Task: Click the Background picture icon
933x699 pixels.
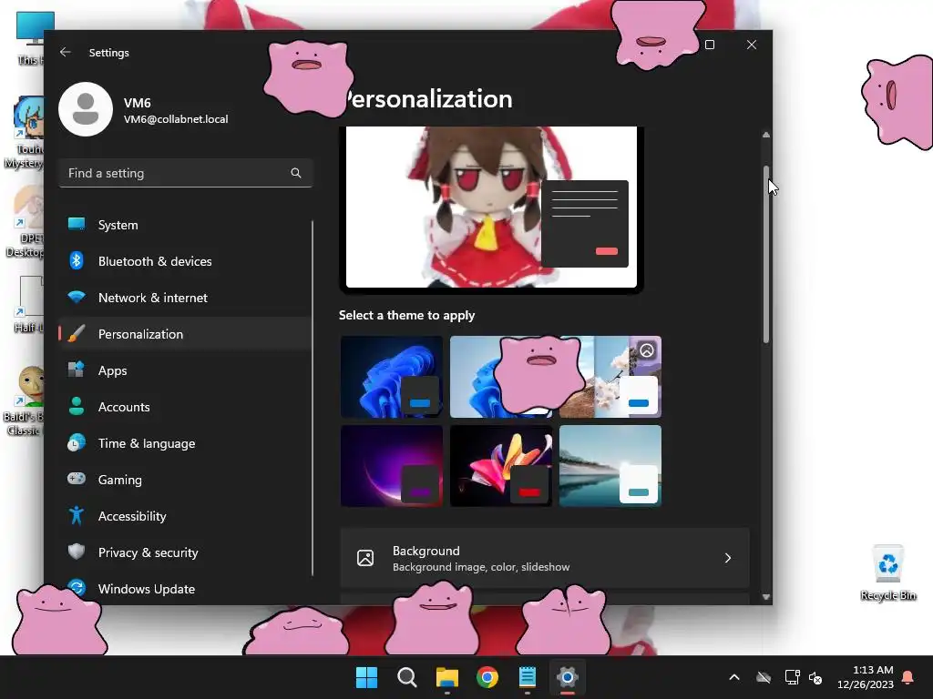Action: coord(365,558)
